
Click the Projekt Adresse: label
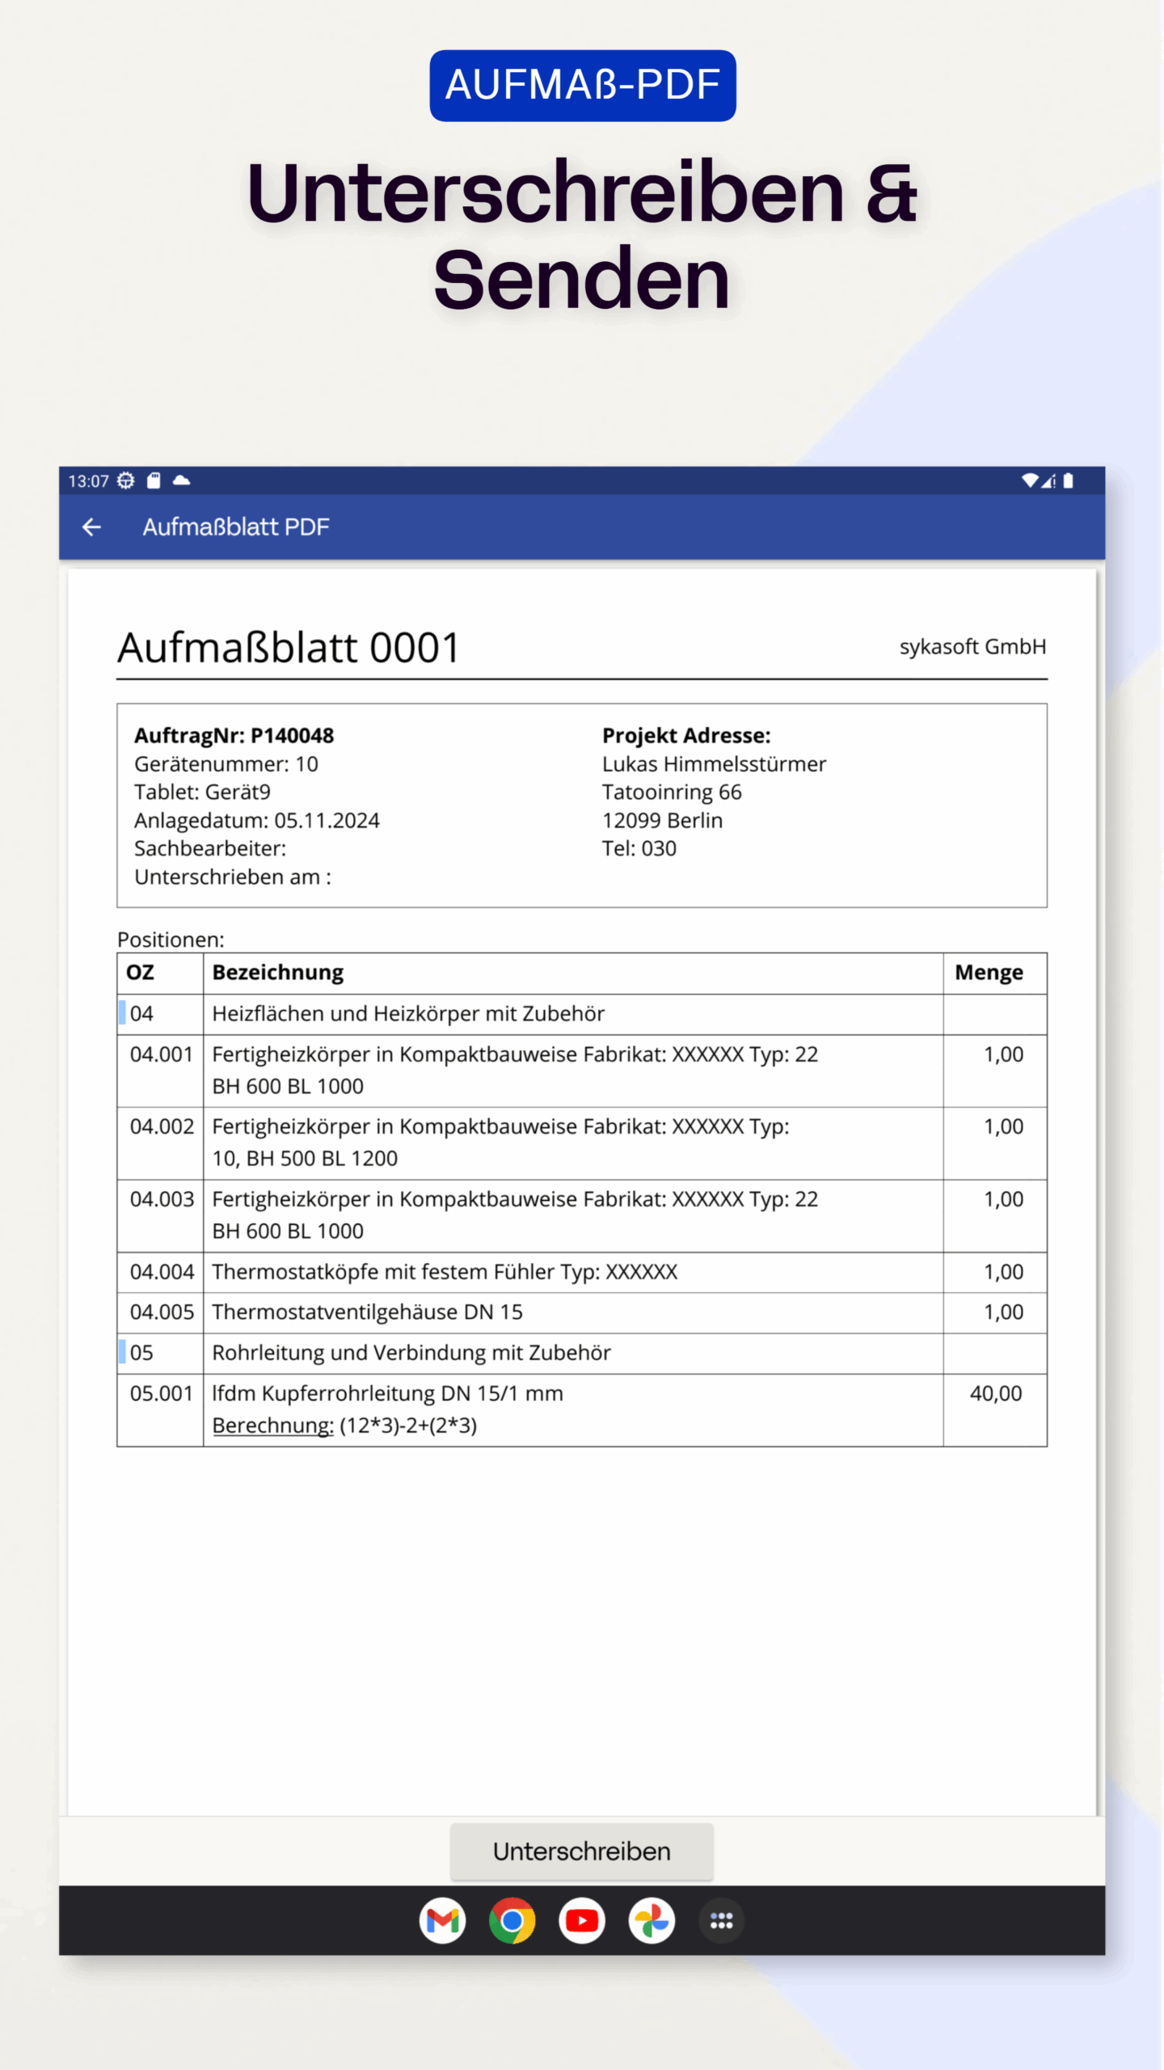click(x=686, y=736)
